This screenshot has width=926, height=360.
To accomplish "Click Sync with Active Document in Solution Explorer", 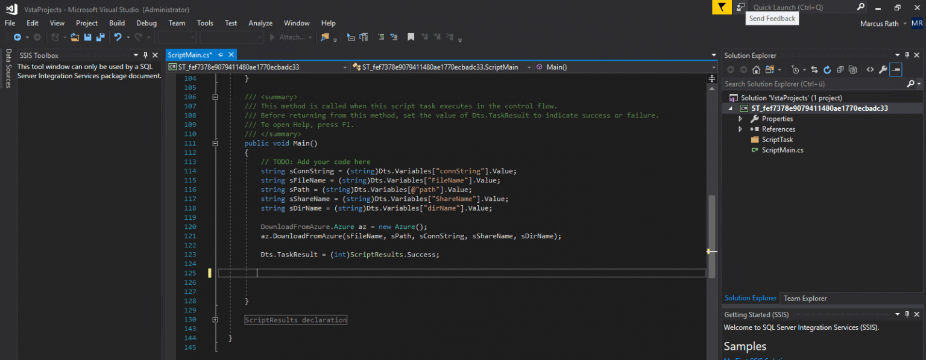I will click(x=814, y=69).
